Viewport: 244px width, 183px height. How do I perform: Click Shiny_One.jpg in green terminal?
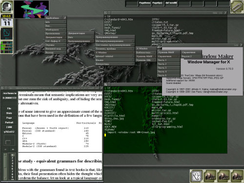click(x=114, y=119)
